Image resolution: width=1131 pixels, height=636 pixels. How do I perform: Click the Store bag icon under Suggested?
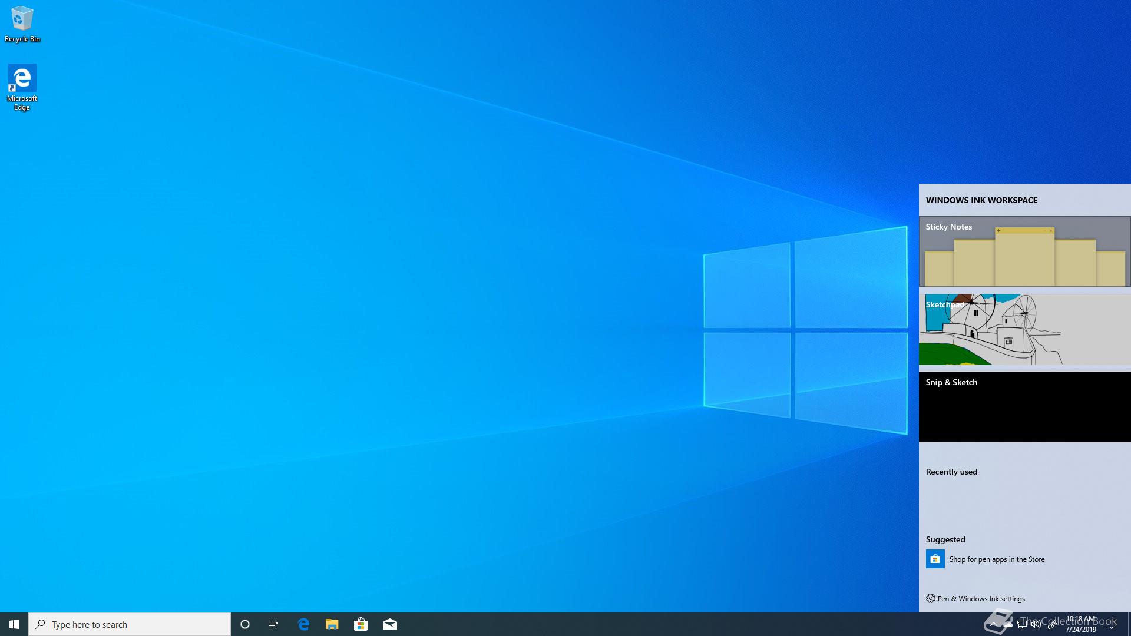(x=935, y=559)
